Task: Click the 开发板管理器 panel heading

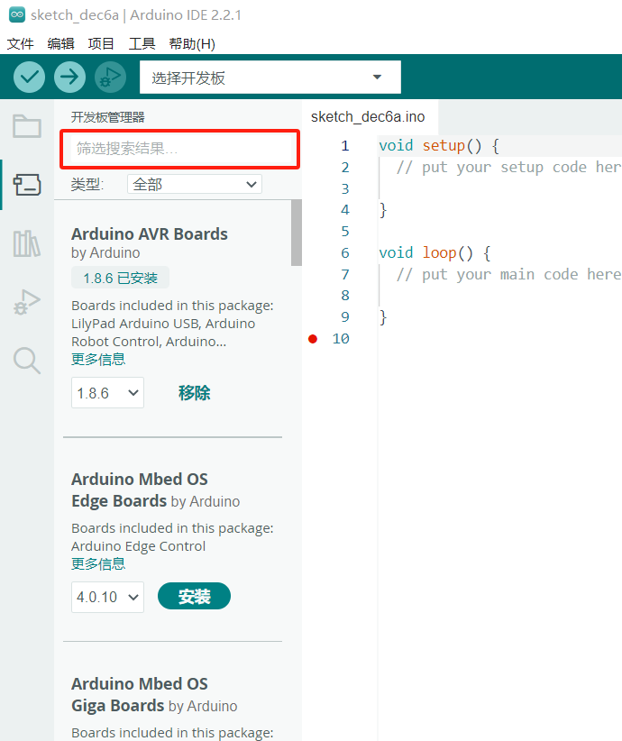Action: click(108, 117)
